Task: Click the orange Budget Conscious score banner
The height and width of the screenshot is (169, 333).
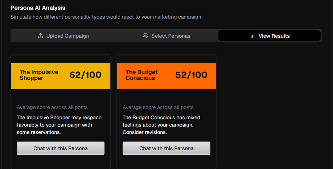Action: click(x=166, y=76)
